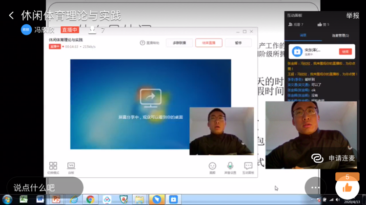Click the report (举报) link
This screenshot has width=366, height=205.
coord(352,16)
